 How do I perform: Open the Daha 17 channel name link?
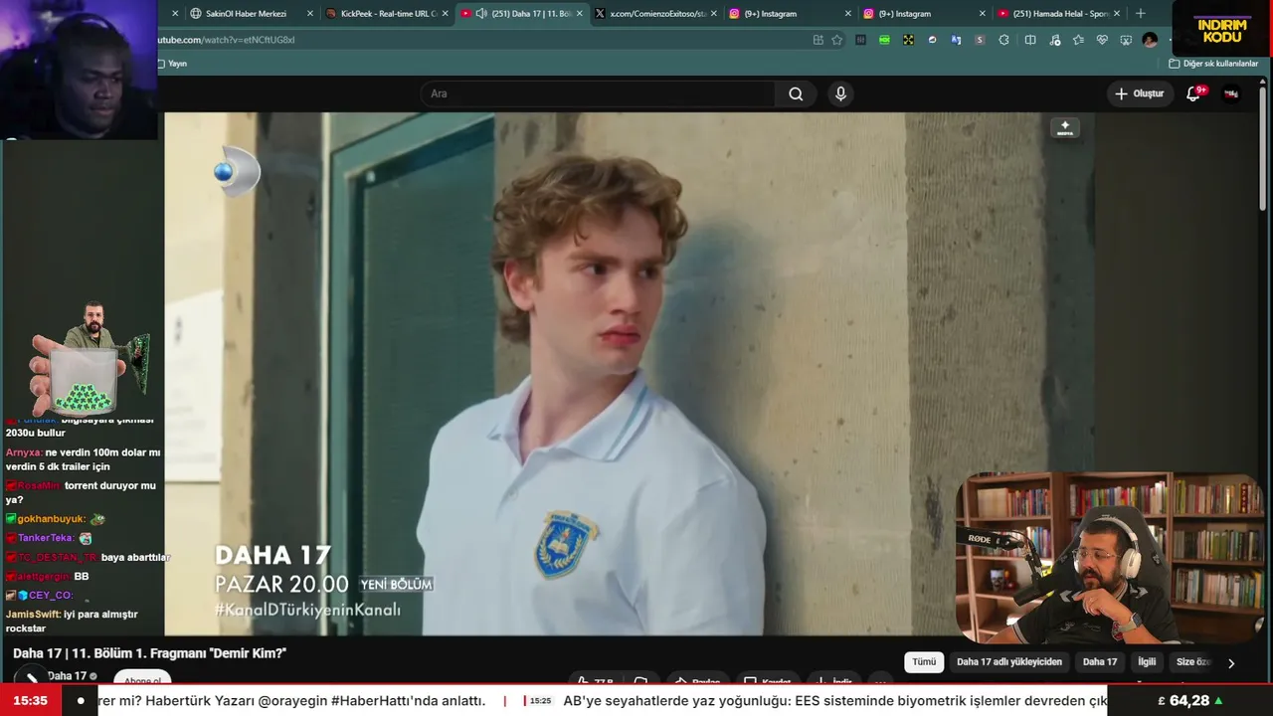[x=68, y=676]
